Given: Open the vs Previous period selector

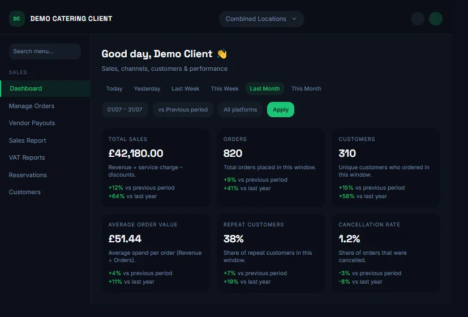Looking at the screenshot, I should tap(183, 110).
